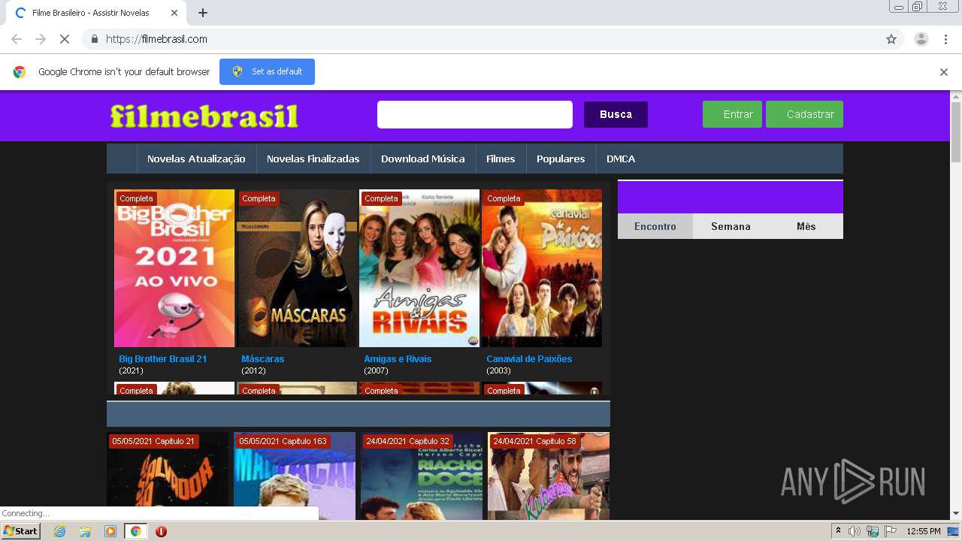Stop loading the page
Screen dimensions: 962x541
click(x=65, y=39)
